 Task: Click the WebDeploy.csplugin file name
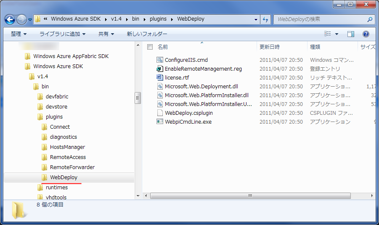[x=189, y=113]
